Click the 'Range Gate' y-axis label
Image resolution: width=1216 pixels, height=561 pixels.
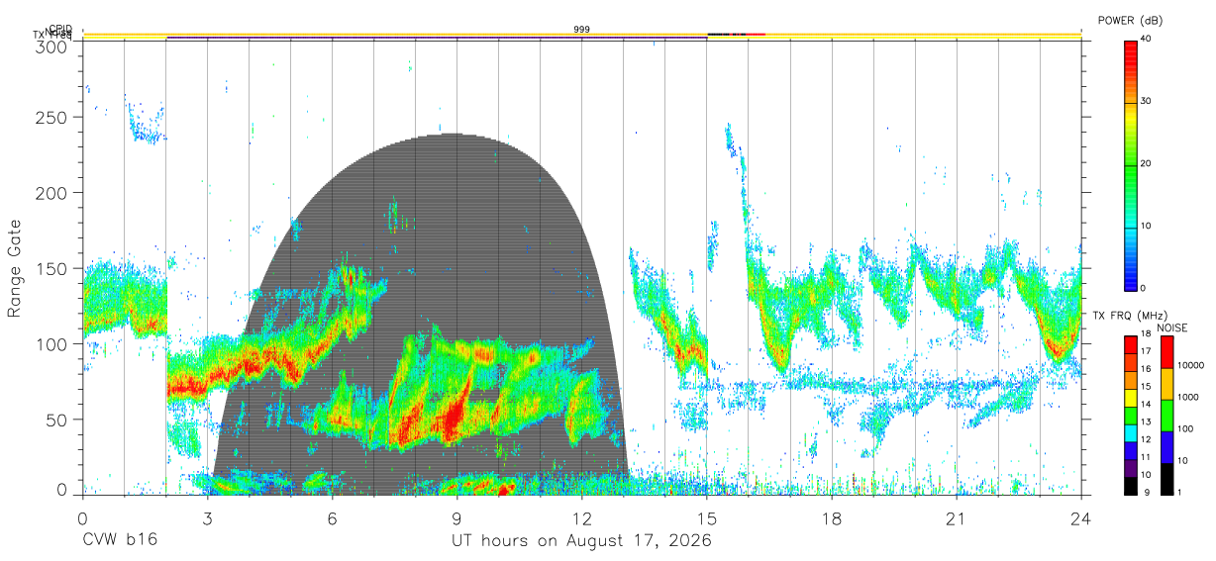[x=15, y=268]
